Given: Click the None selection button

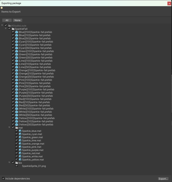Looking at the screenshot, I should click(x=18, y=20).
